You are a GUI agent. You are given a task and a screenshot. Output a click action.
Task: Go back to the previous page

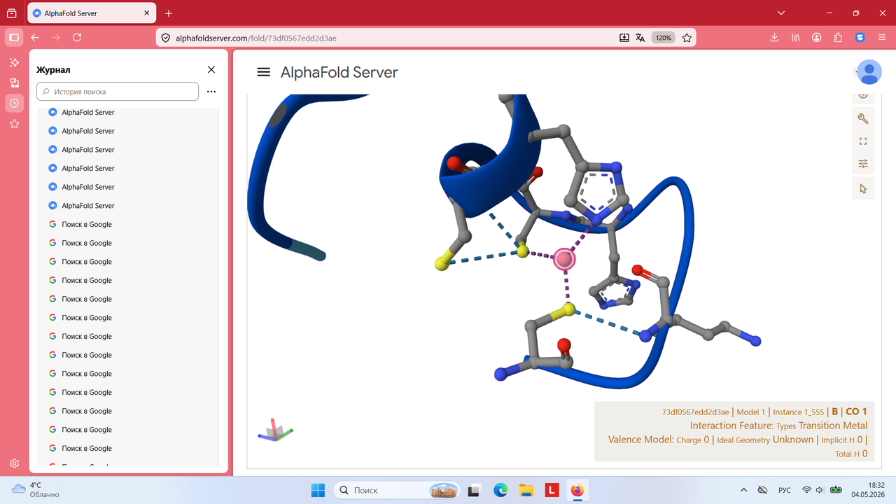click(x=35, y=38)
